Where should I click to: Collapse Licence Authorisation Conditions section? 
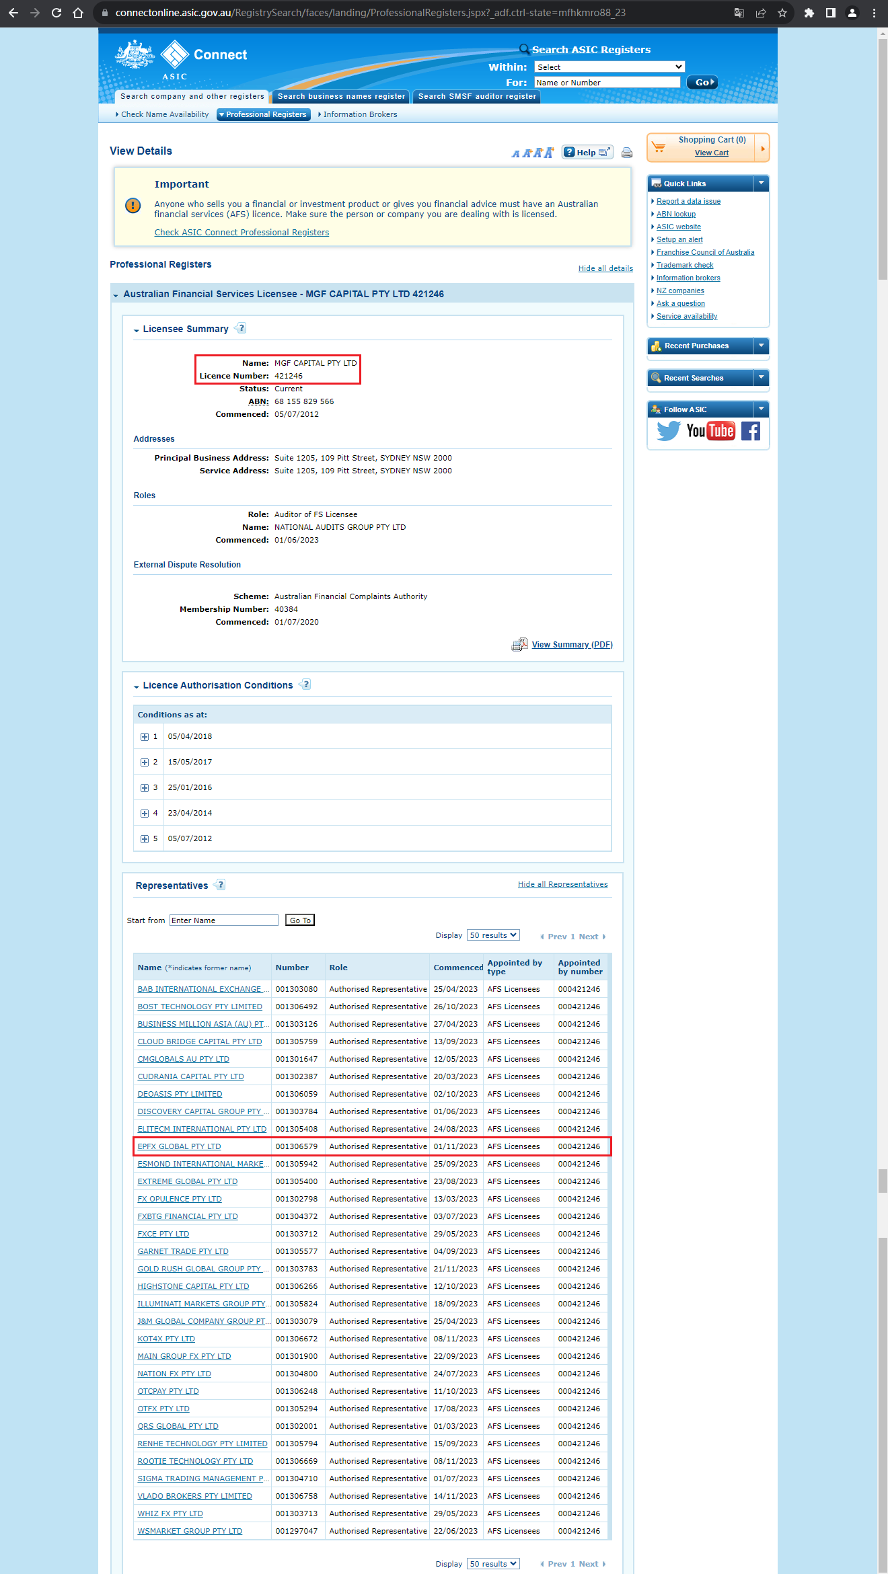click(137, 686)
